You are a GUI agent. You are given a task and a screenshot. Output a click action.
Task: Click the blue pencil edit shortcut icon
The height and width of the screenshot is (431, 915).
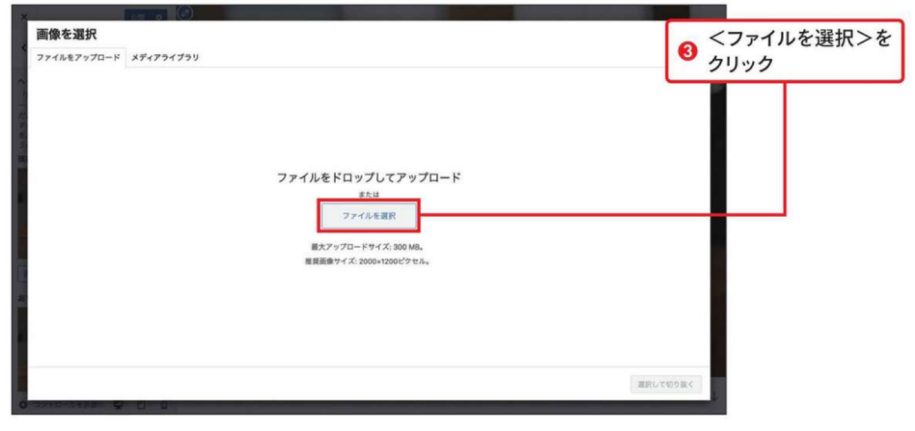[x=185, y=13]
